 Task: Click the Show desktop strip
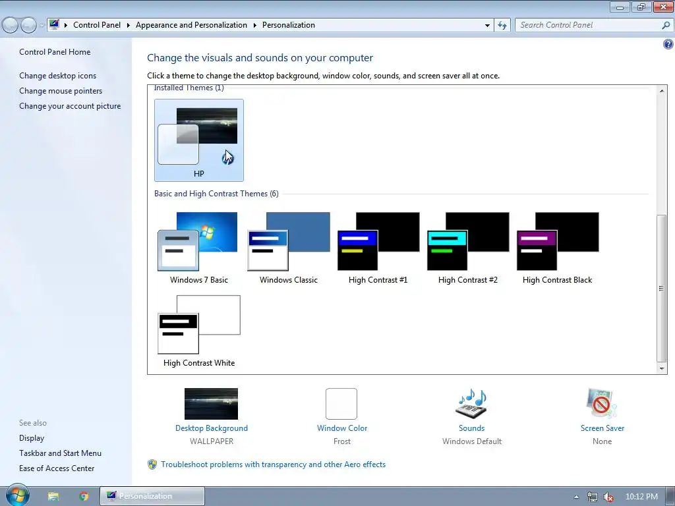coord(670,497)
